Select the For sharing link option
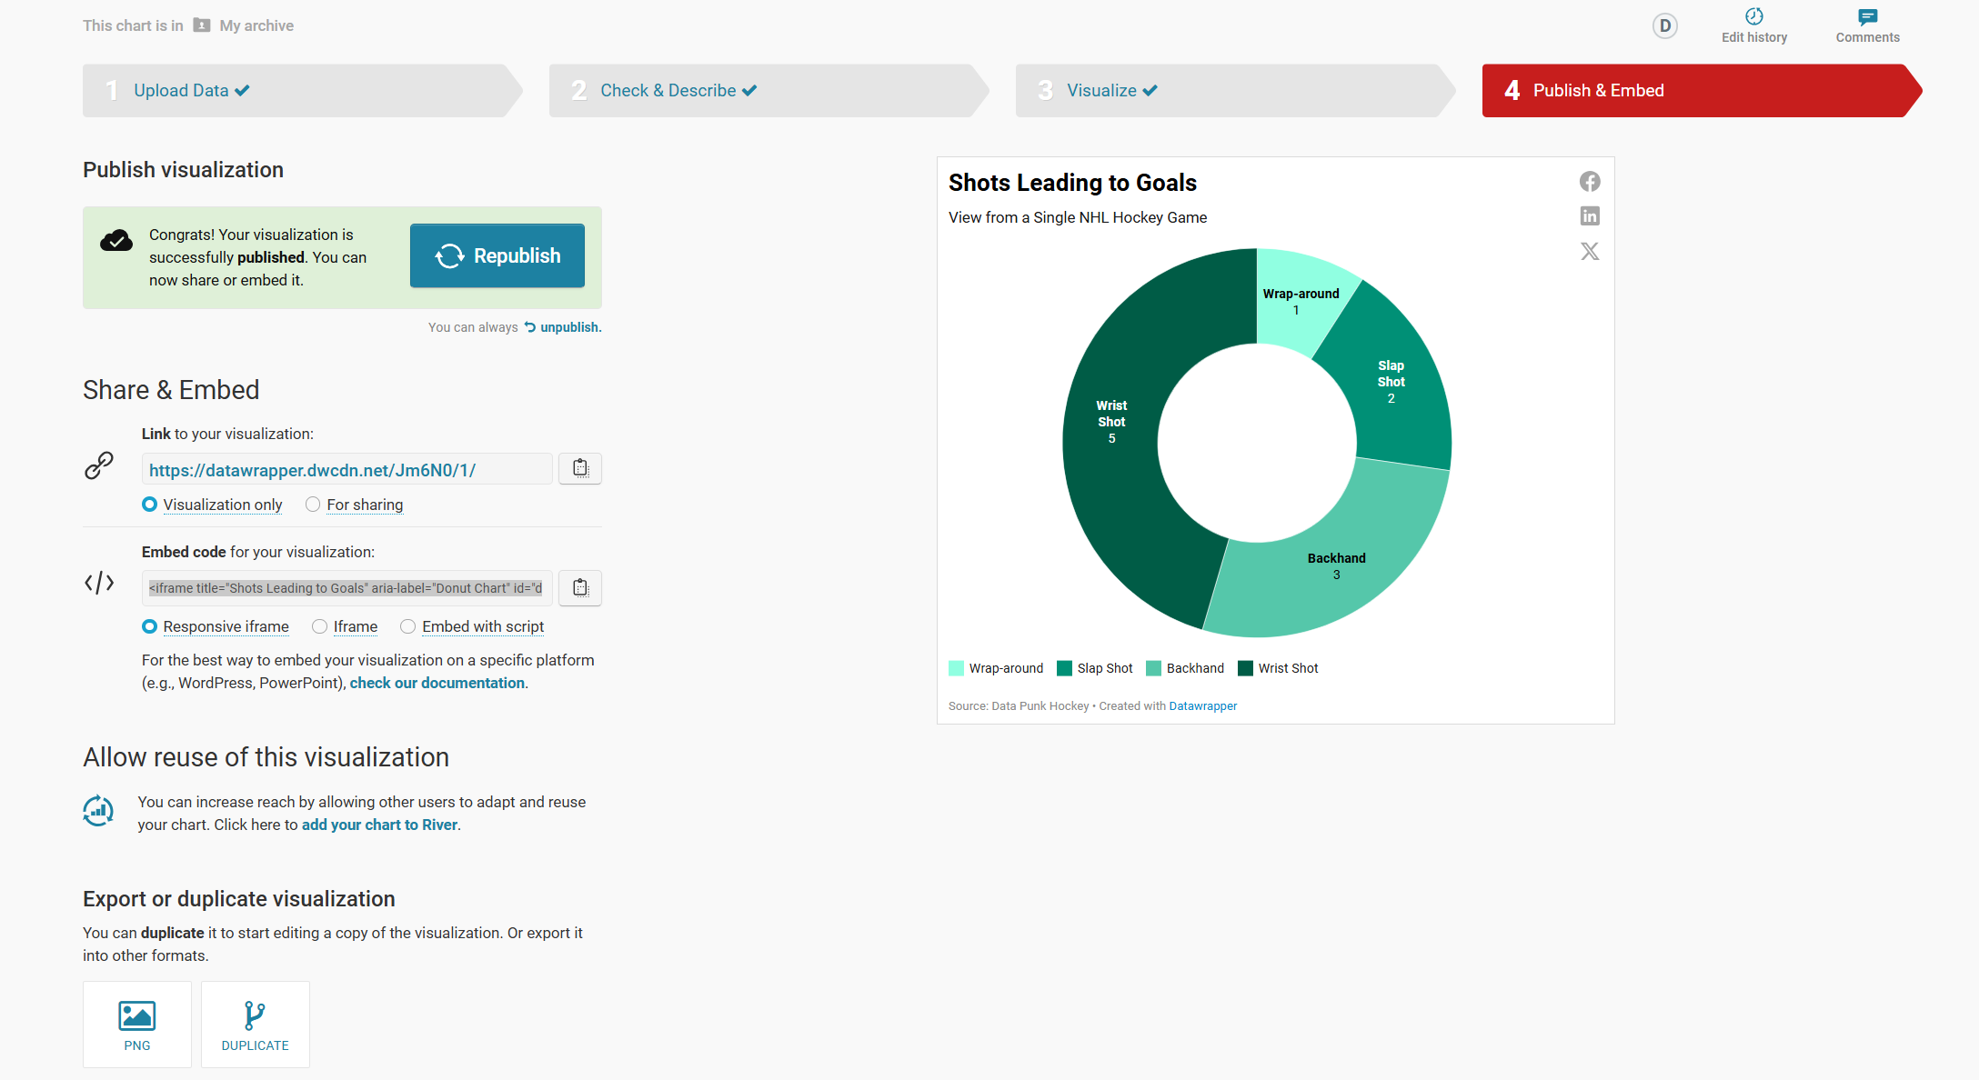 314,505
